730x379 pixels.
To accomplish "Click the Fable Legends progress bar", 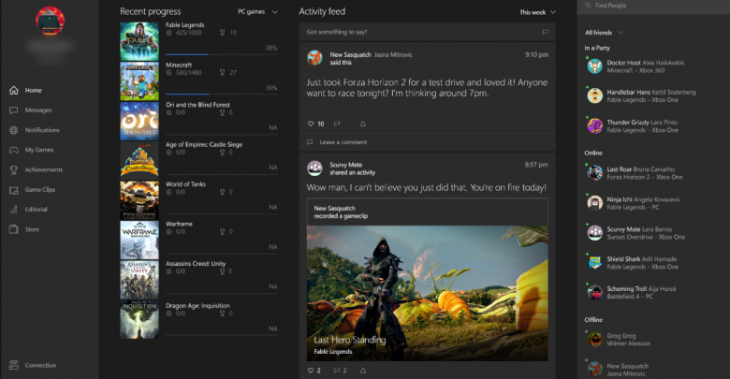I will (222, 54).
